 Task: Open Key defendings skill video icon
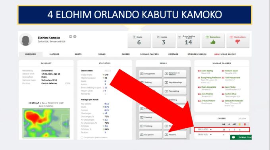point(166,83)
